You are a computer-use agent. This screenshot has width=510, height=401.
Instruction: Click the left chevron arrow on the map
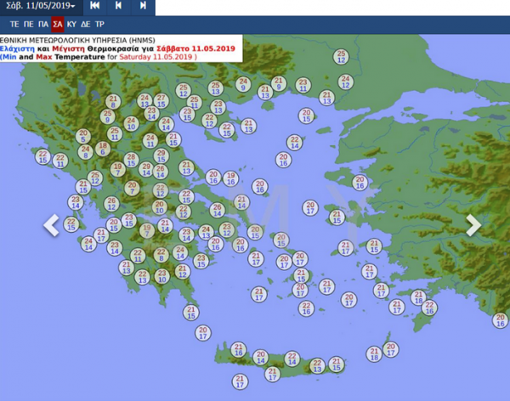52,225
